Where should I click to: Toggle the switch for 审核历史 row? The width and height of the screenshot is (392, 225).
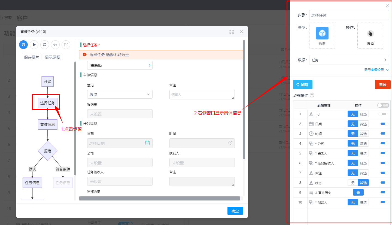pos(384,193)
